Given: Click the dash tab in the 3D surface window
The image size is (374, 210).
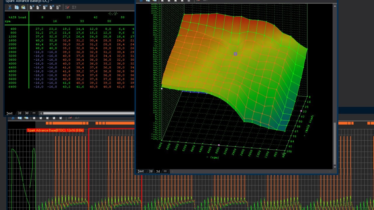Looking at the screenshot, I should [165, 171].
